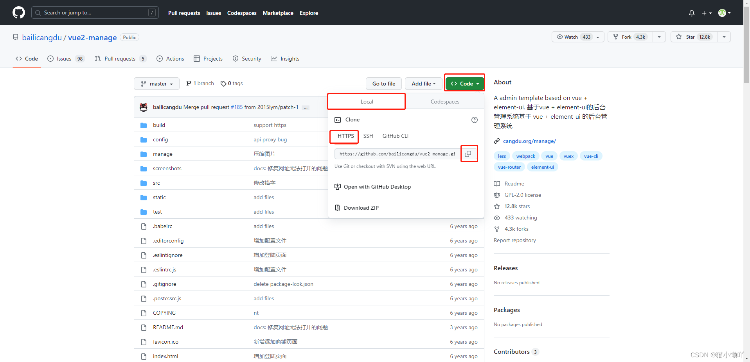Viewport: 750px width, 362px height.
Task: Click the search or jump to field
Action: click(95, 12)
